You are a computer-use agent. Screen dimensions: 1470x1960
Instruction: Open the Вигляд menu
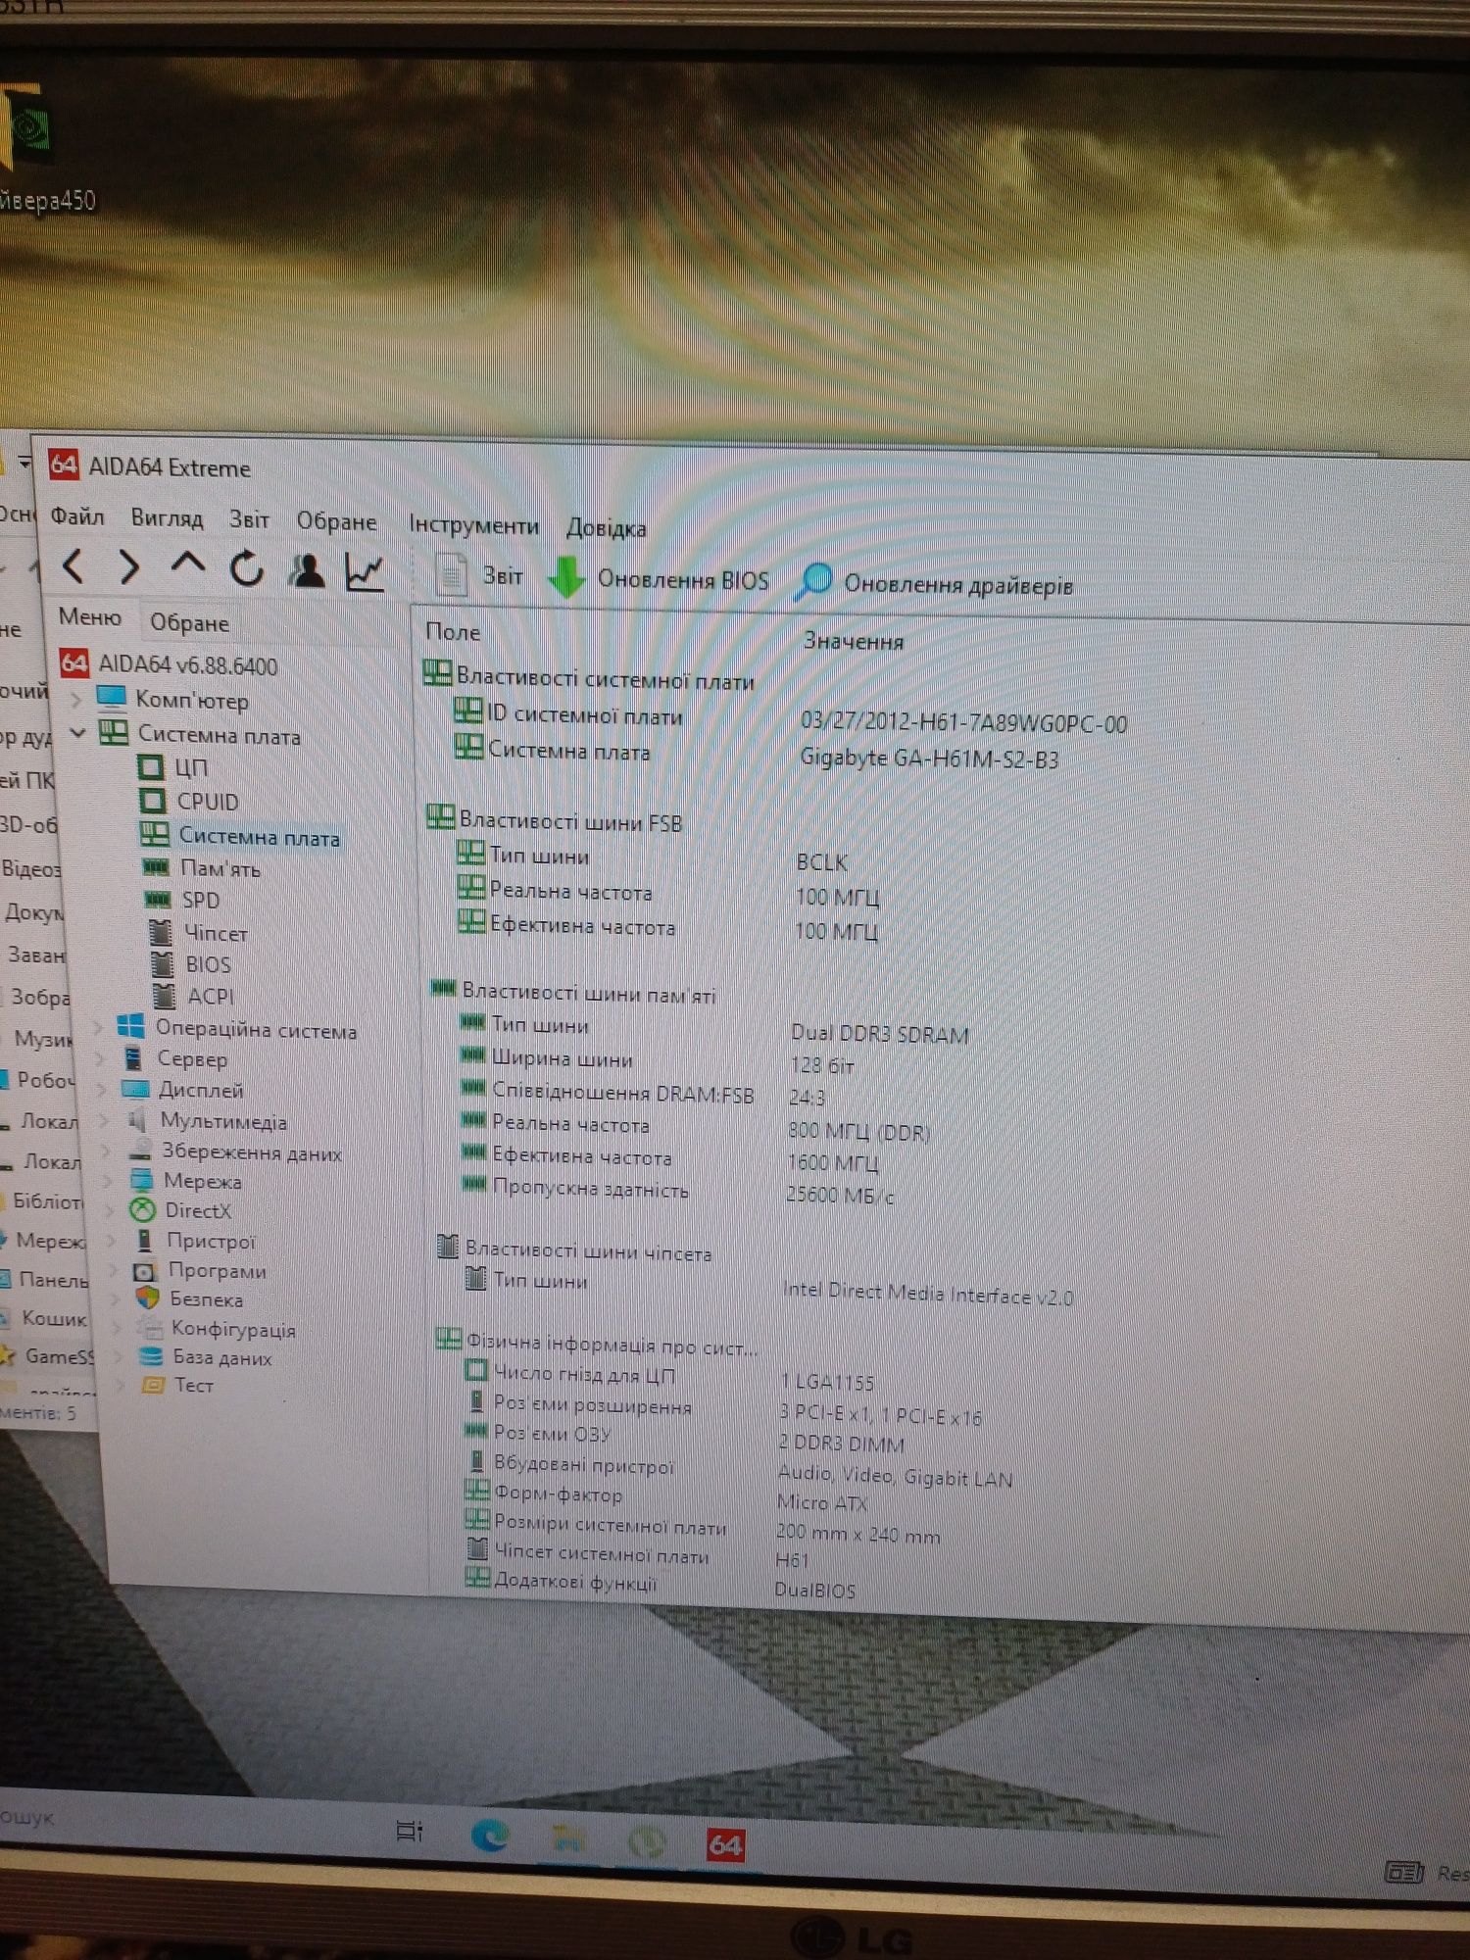coord(167,518)
